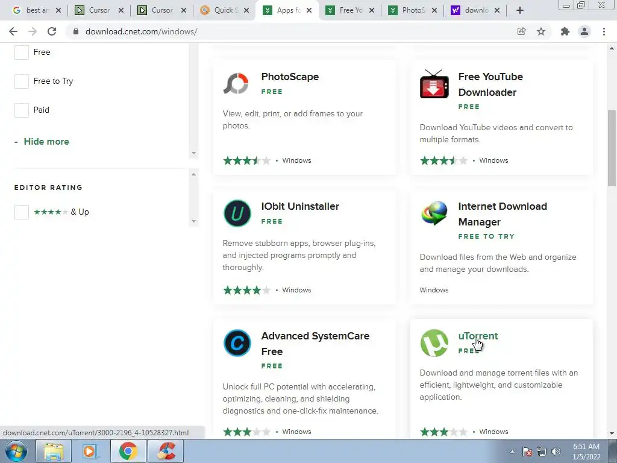This screenshot has height=463, width=617.
Task: Enable 4 stars & Up rating filter
Action: 22,212
